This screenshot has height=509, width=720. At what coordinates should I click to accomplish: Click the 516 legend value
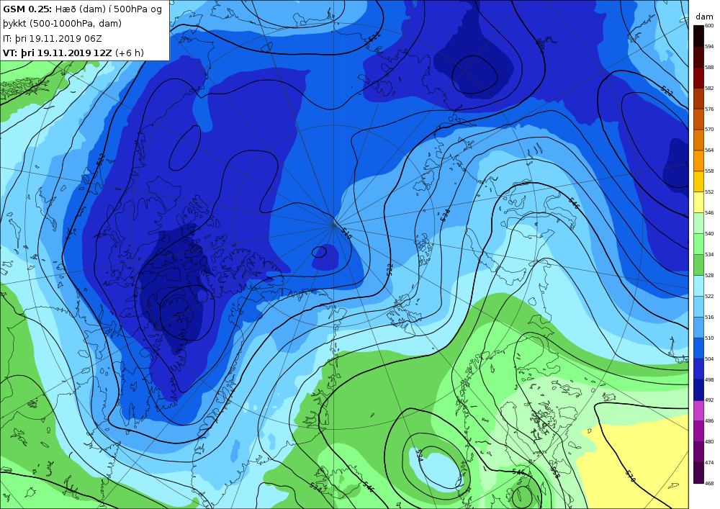point(709,317)
